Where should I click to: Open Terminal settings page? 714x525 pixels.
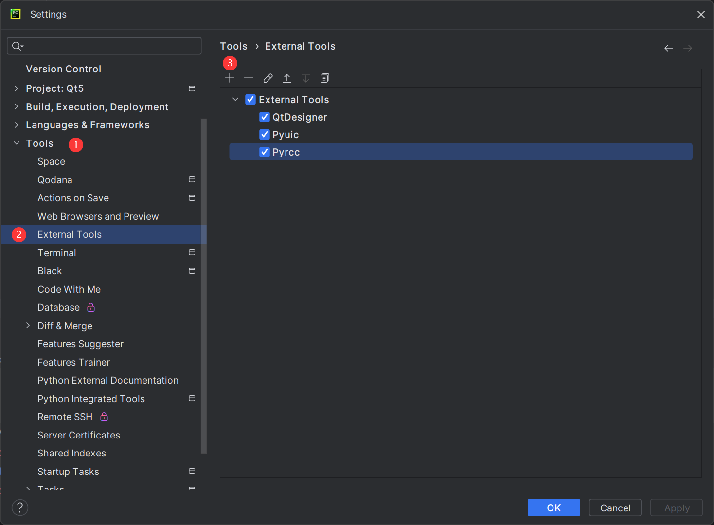[x=57, y=253]
